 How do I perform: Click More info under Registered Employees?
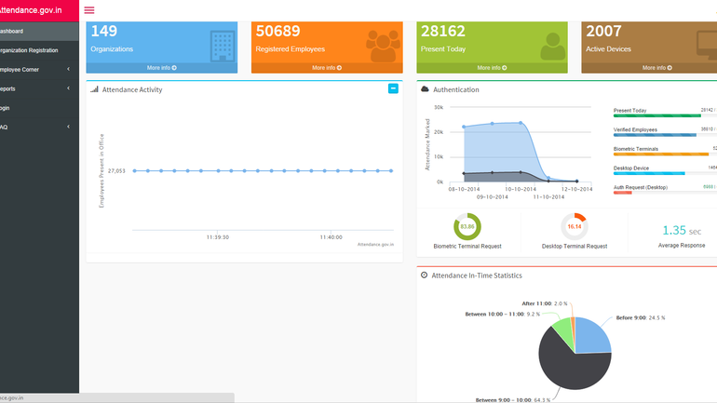click(326, 68)
